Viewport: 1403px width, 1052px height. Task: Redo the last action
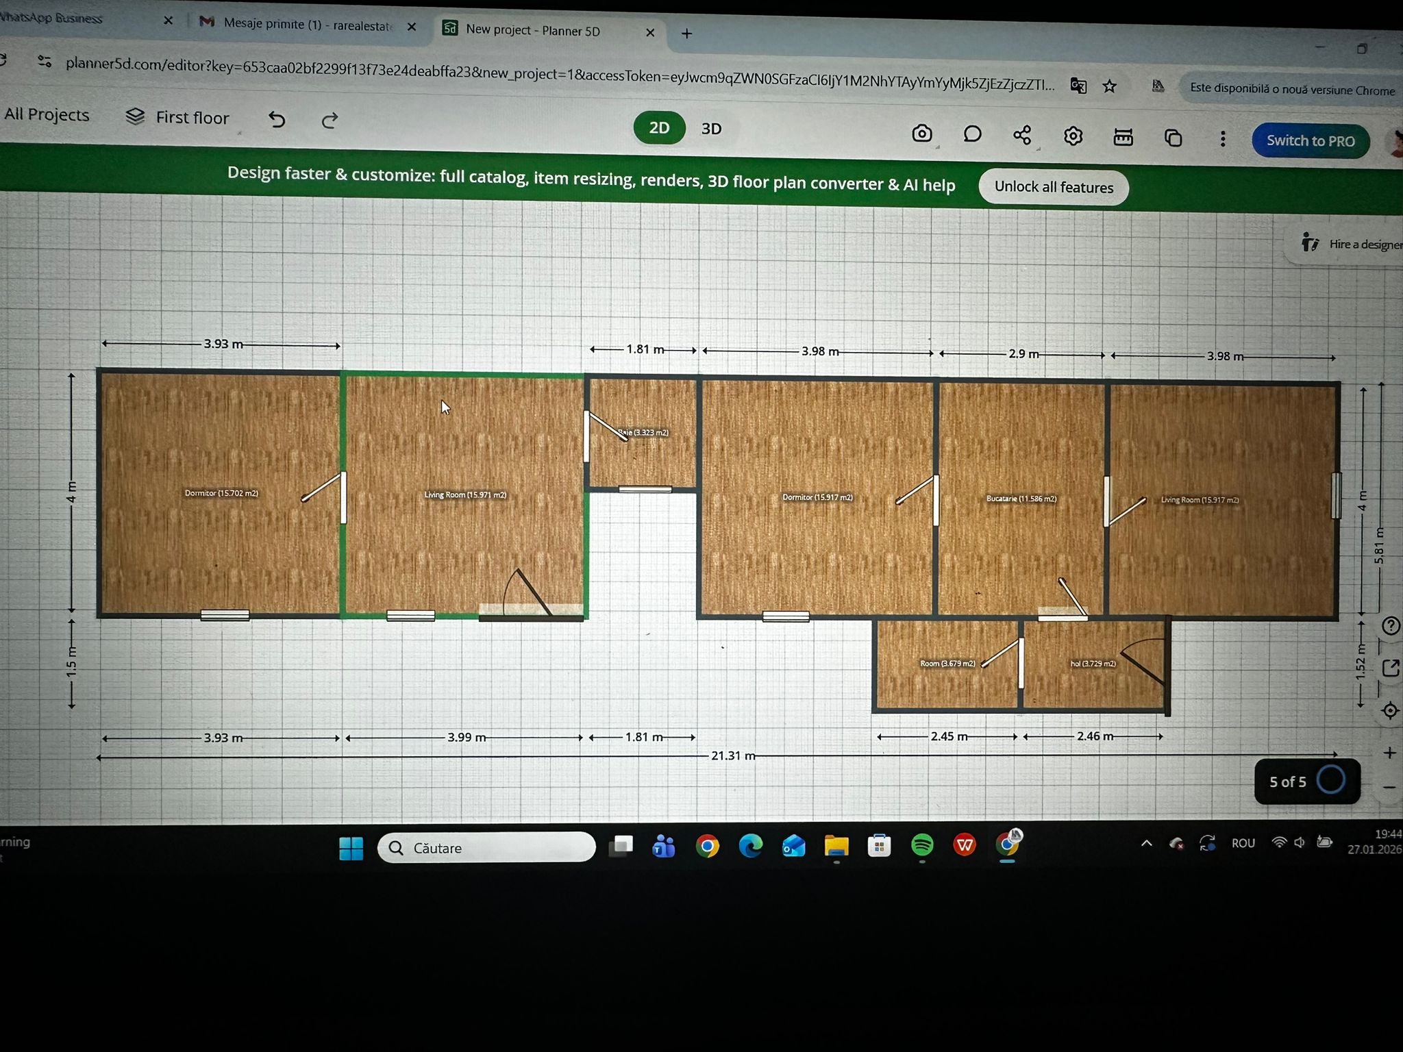[x=330, y=121]
